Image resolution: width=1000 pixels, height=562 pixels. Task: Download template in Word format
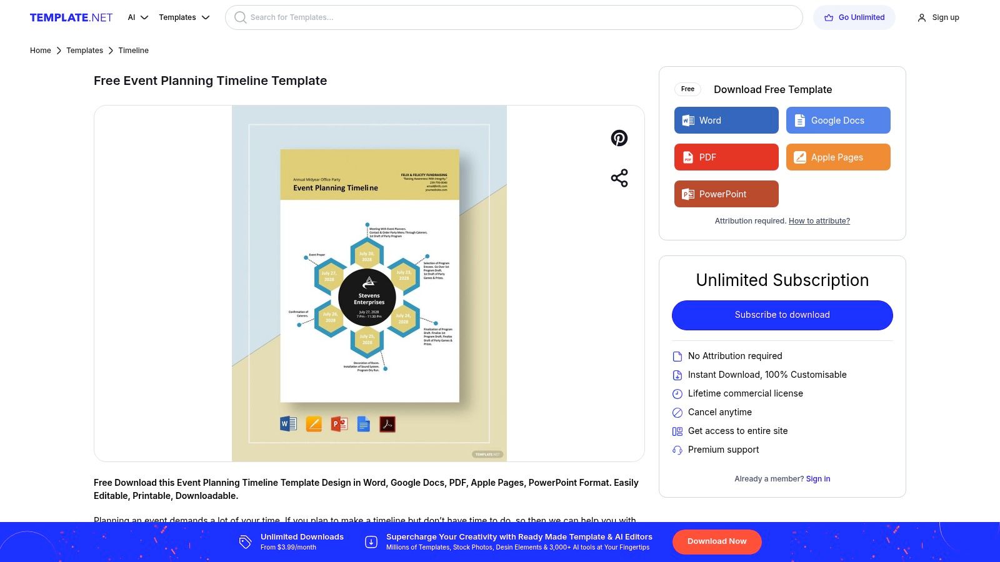(x=726, y=121)
